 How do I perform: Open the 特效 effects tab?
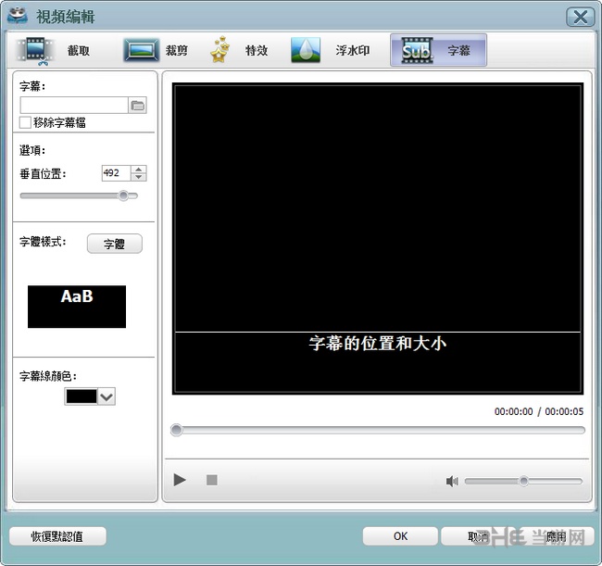(x=239, y=50)
